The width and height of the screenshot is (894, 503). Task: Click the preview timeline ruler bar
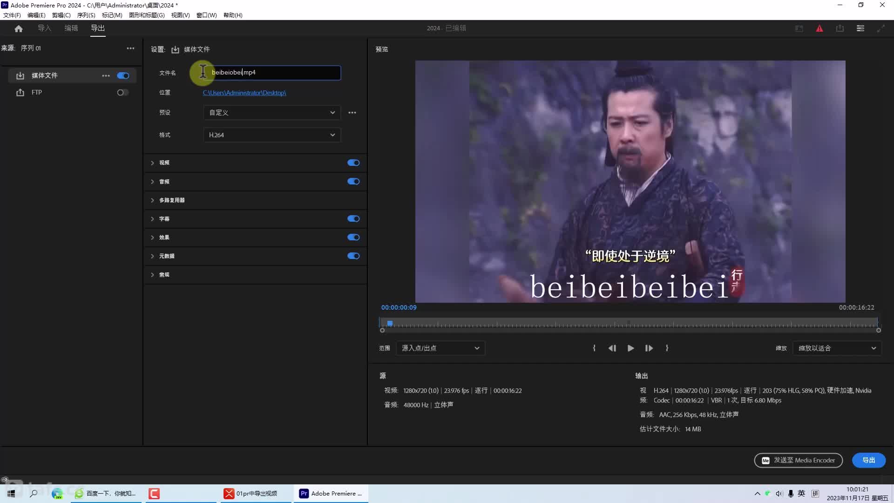(629, 323)
